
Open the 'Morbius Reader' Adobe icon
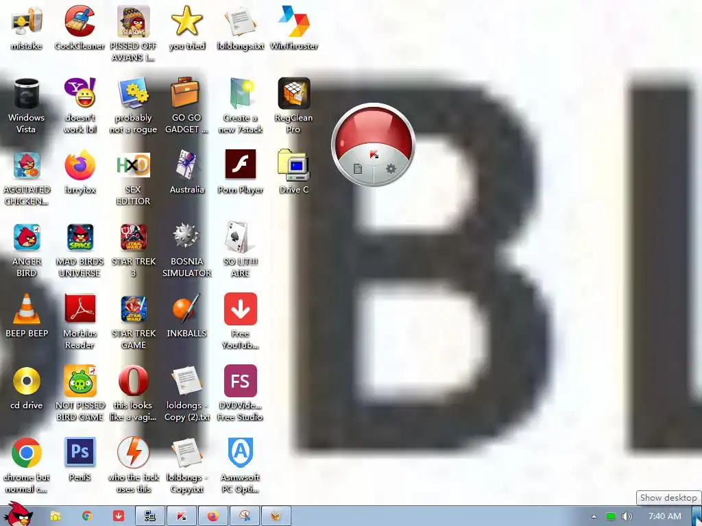[80, 309]
